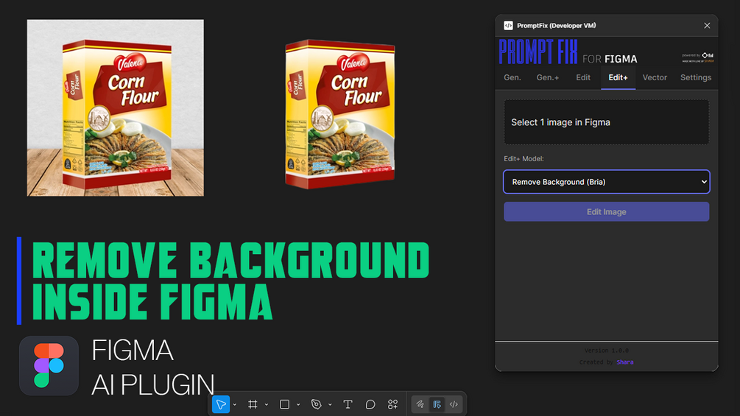This screenshot has width=740, height=416.
Task: Select the corn flour image with background
Action: pos(115,107)
